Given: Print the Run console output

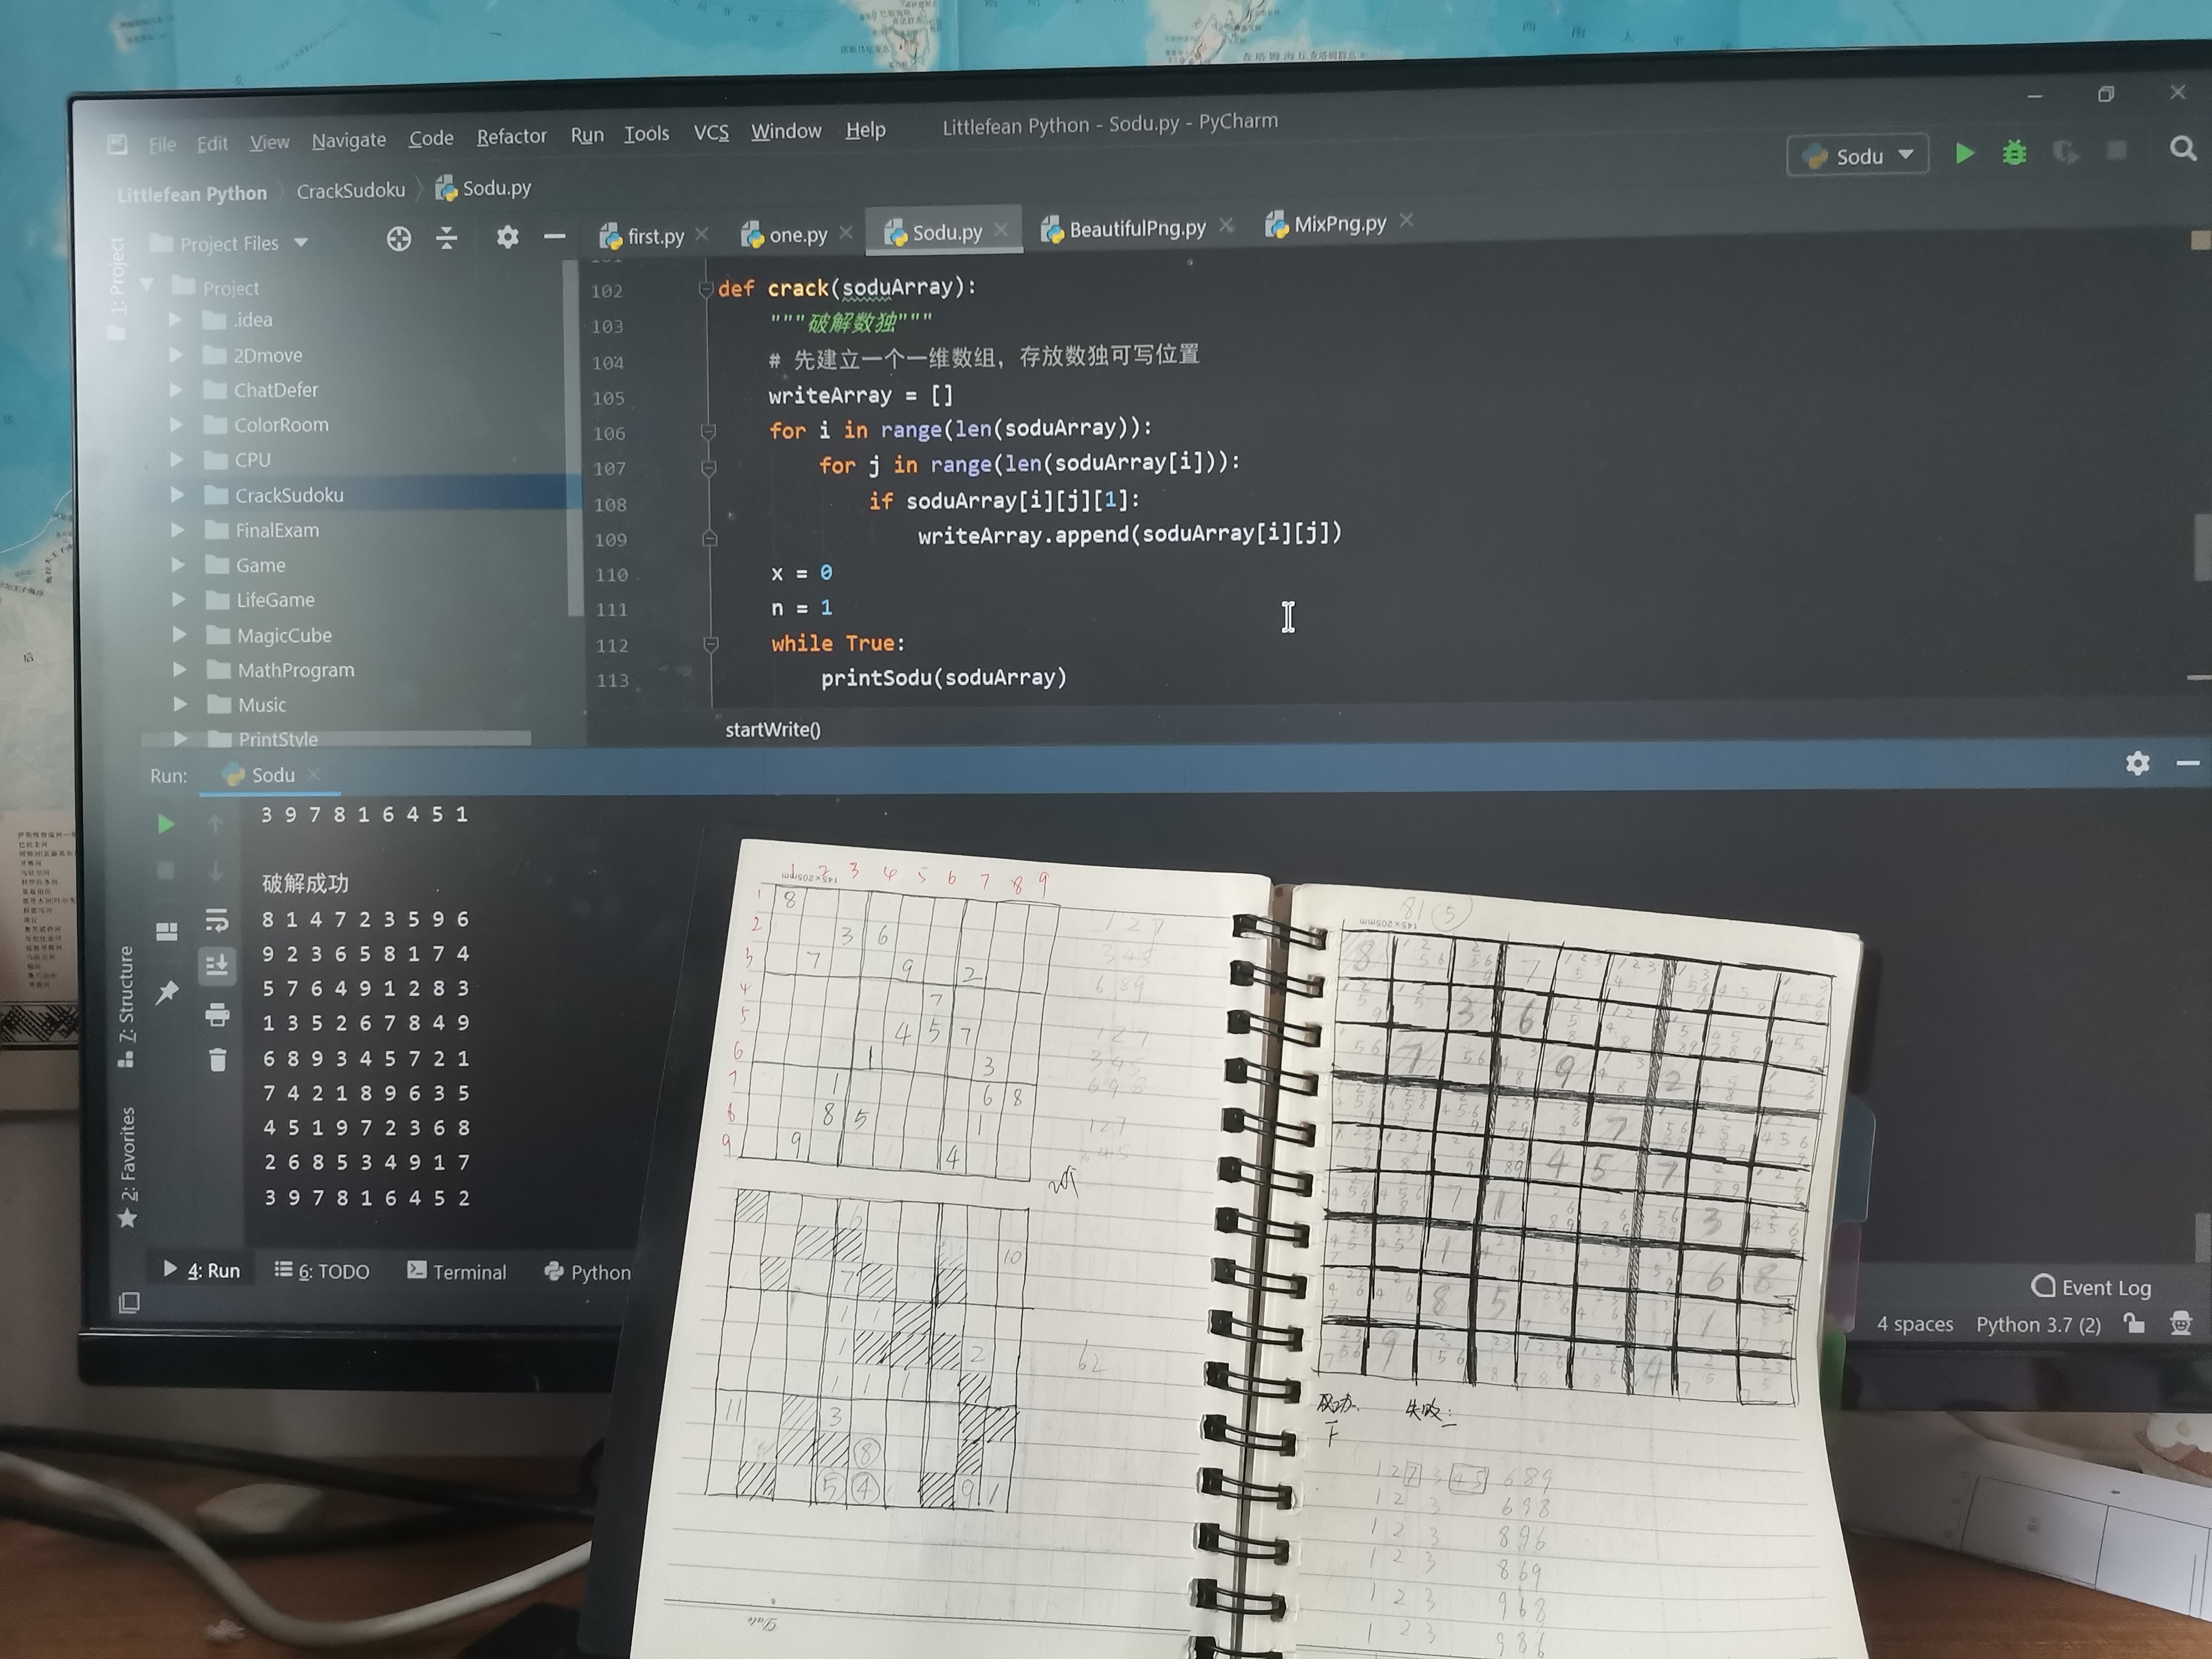Looking at the screenshot, I should [x=217, y=1015].
